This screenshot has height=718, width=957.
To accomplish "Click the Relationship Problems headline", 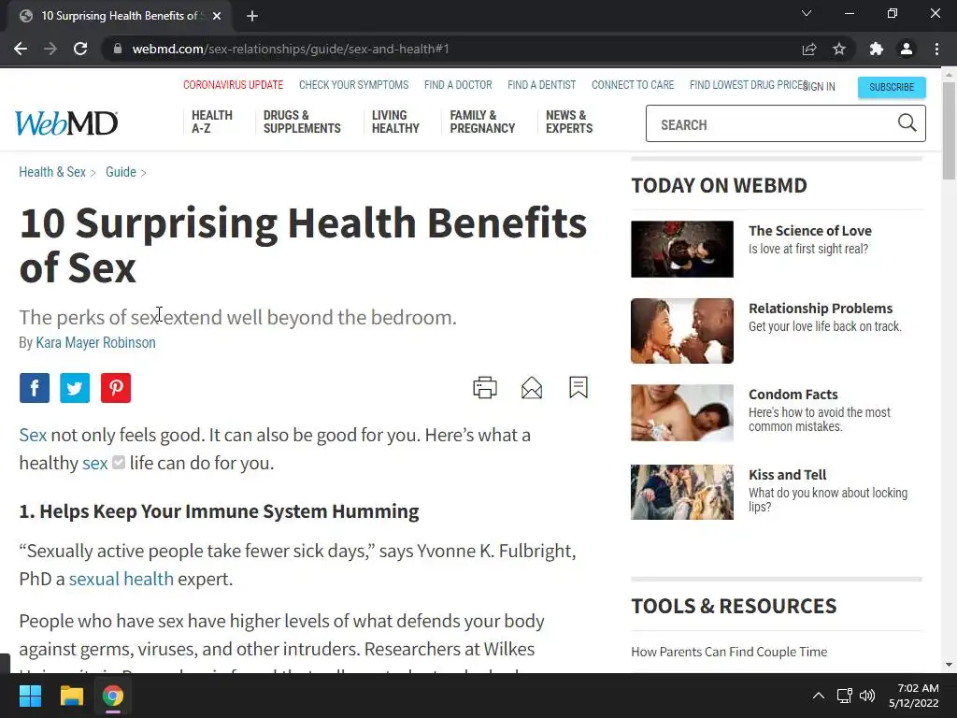I will click(821, 309).
